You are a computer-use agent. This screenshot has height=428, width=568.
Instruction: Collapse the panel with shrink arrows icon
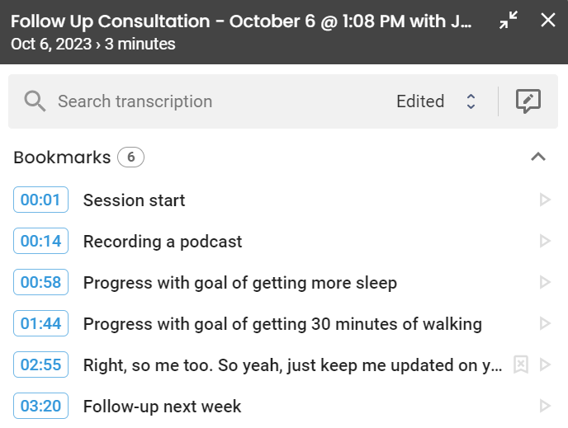click(x=509, y=20)
